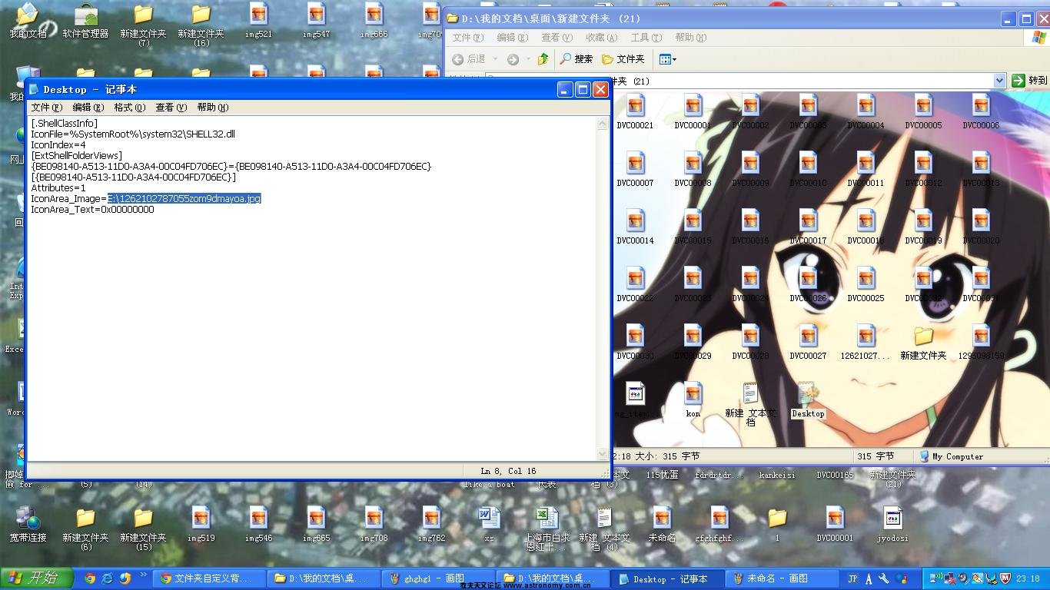Image resolution: width=1050 pixels, height=590 pixels.
Task: Expand the Explorer address bar dropdown
Action: point(999,81)
